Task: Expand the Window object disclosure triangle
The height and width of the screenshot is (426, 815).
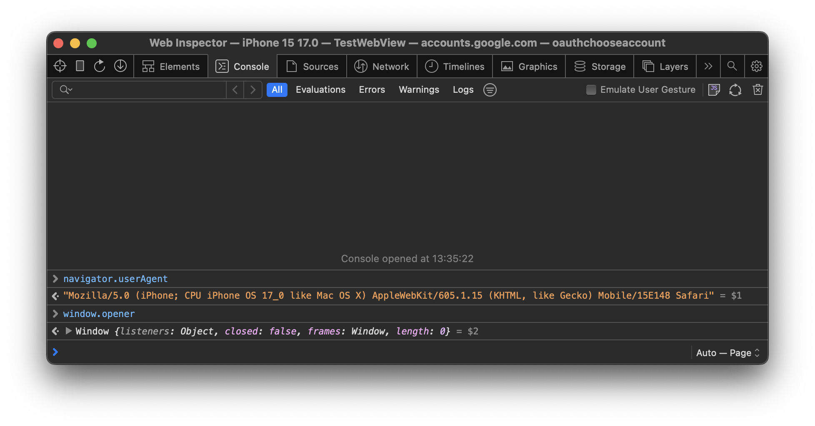Action: tap(69, 331)
